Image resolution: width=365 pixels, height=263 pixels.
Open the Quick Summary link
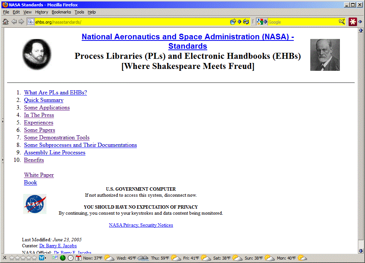tap(43, 100)
